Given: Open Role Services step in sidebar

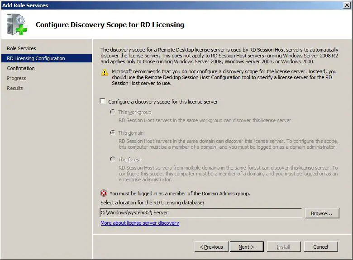Looking at the screenshot, I should [21, 48].
